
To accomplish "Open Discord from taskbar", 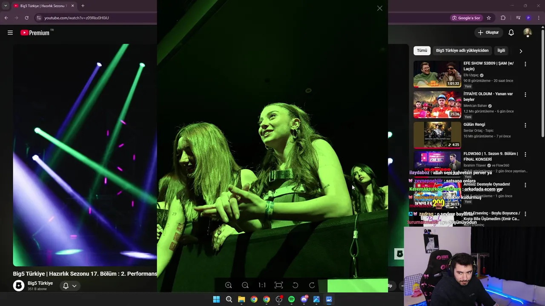I will coord(304,299).
